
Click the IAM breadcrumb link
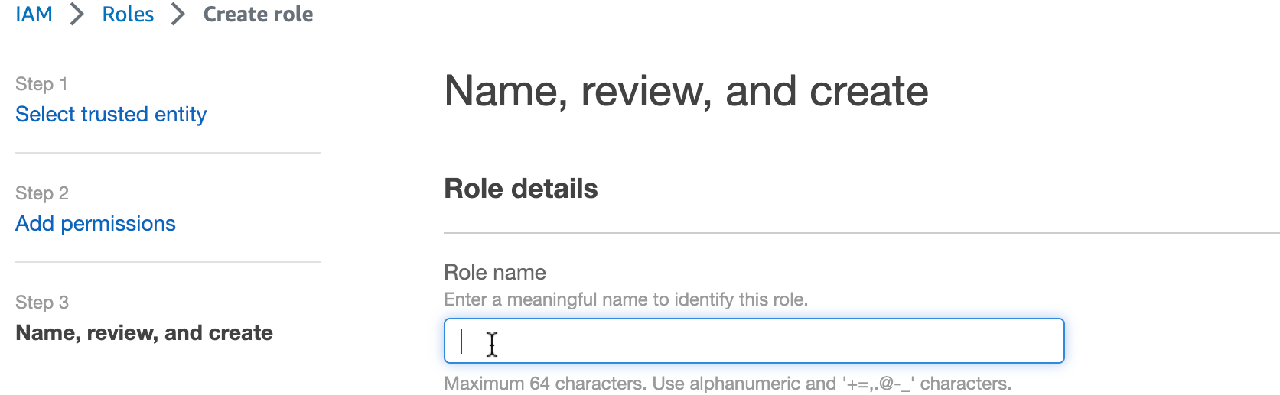click(x=34, y=15)
